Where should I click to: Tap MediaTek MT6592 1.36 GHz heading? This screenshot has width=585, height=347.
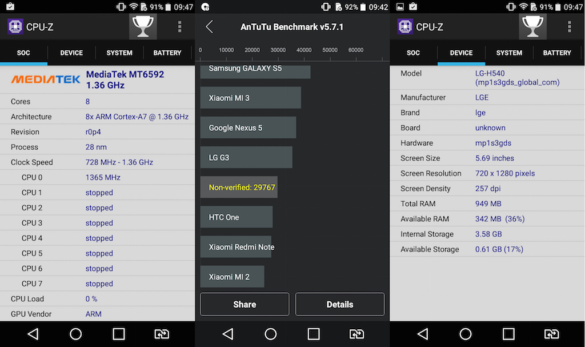click(125, 79)
